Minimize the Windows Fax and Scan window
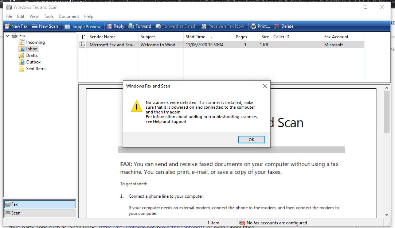This screenshot has height=228, width=395. point(349,7)
